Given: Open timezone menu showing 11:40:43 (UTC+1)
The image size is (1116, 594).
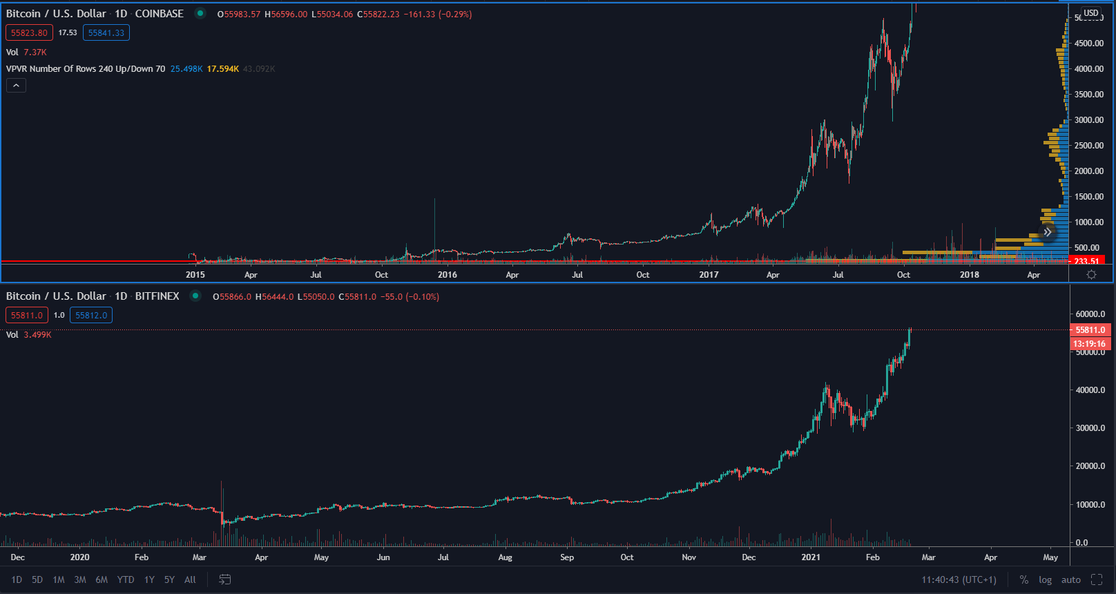Looking at the screenshot, I should [x=959, y=579].
